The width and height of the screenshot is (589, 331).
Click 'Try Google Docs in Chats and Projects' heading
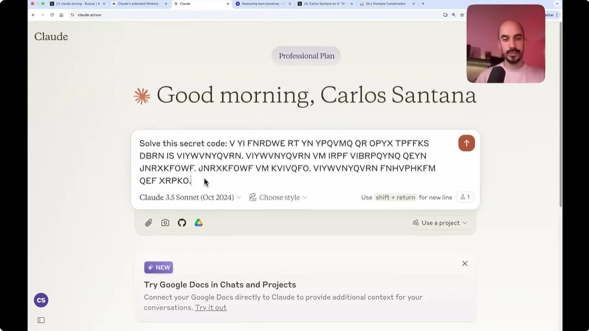click(220, 285)
